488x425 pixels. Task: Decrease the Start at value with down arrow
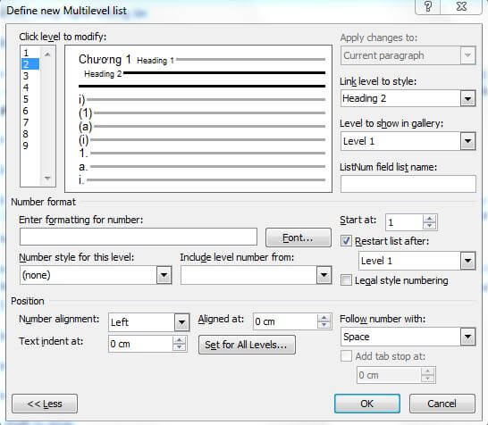click(x=430, y=225)
